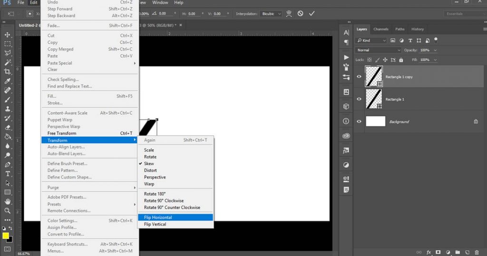Toggle visibility of Rectangle 1 layer
487x256 pixels.
point(360,99)
